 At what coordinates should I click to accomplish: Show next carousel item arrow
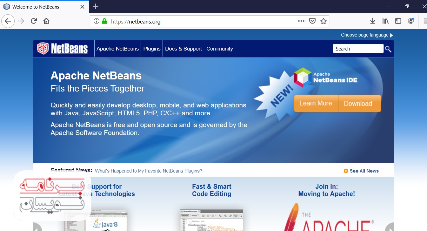pos(390,227)
